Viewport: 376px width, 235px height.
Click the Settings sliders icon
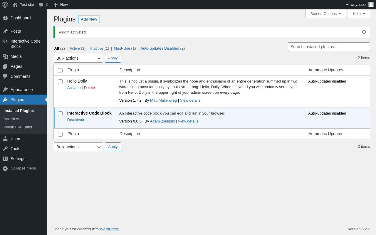click(5, 159)
